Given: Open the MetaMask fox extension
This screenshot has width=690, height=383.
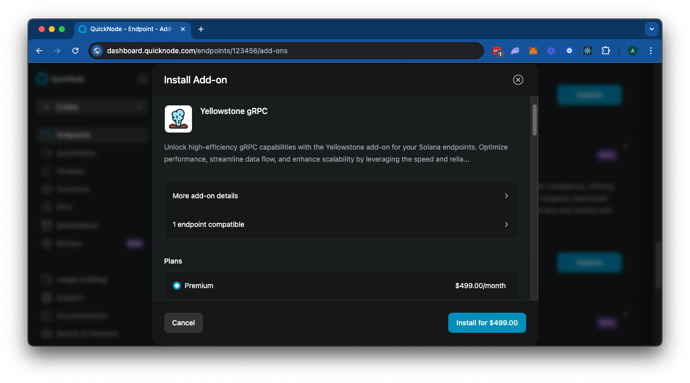Looking at the screenshot, I should 533,51.
